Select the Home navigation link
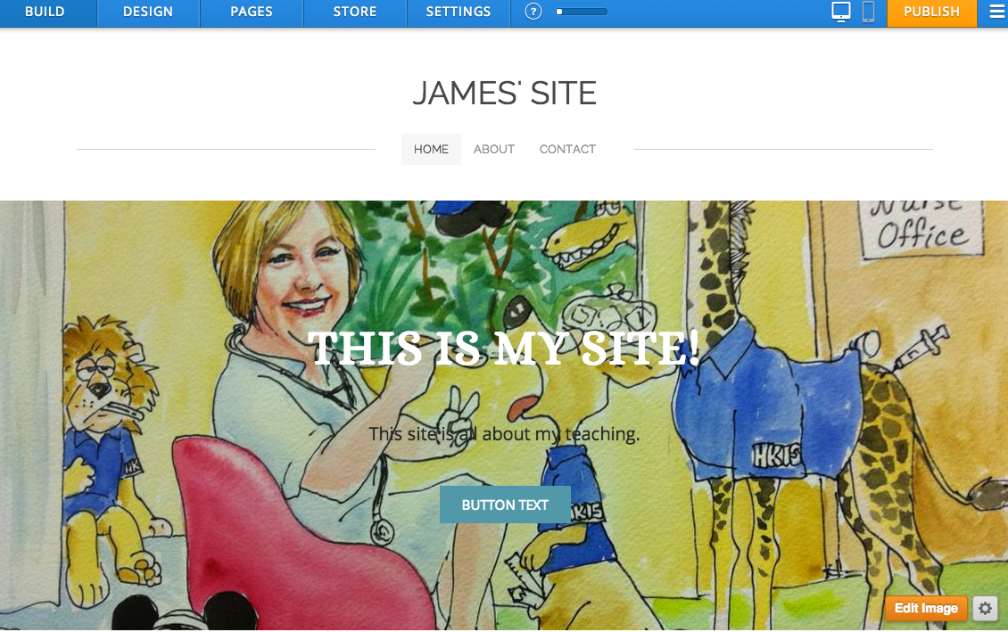 point(431,149)
